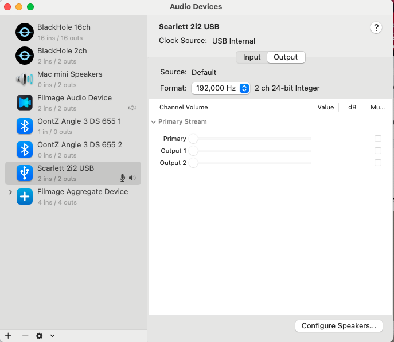The height and width of the screenshot is (342, 394).
Task: Click the microphone input indicator on Scarlett row
Action: point(122,178)
